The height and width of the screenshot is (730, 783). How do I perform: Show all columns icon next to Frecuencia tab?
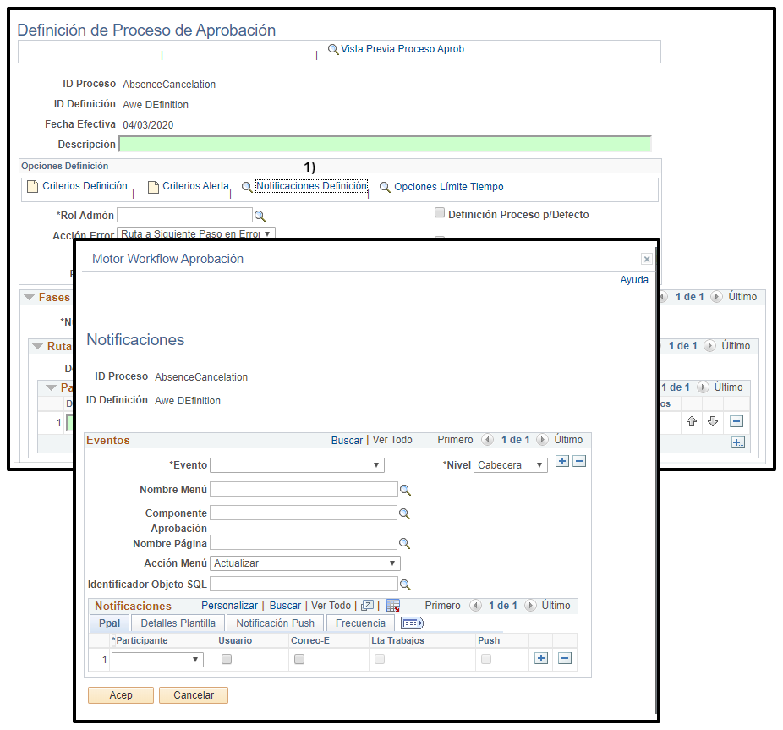tap(412, 623)
